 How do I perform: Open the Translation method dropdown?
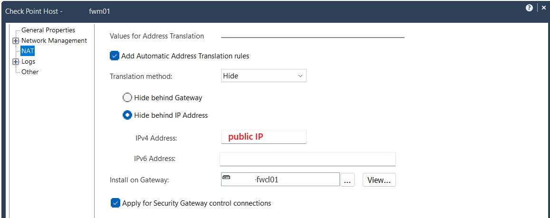[264, 76]
